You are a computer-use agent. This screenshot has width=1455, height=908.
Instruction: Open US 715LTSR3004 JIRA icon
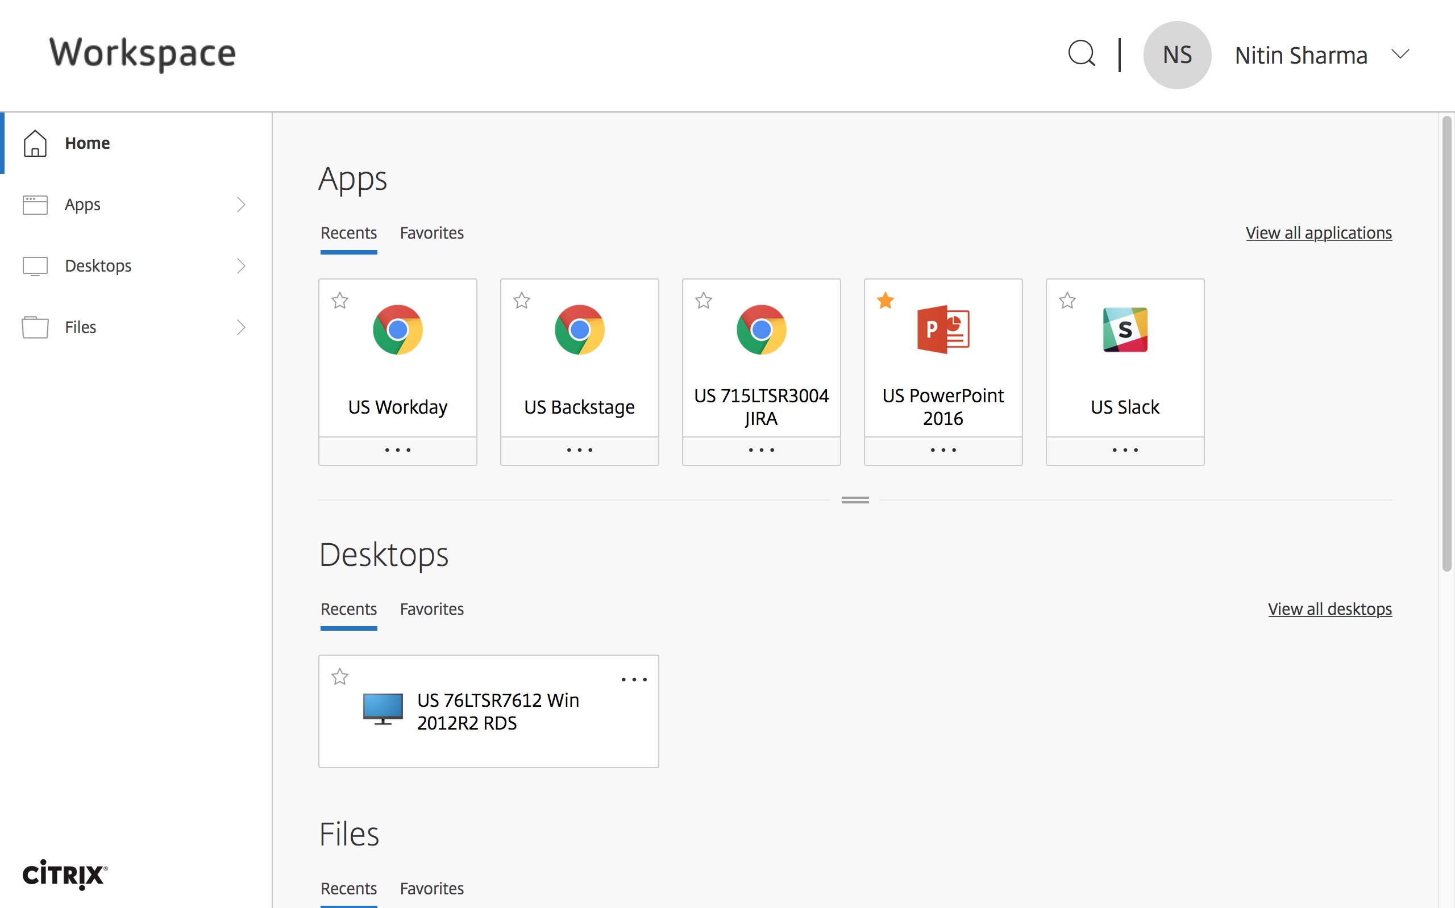[x=761, y=330]
